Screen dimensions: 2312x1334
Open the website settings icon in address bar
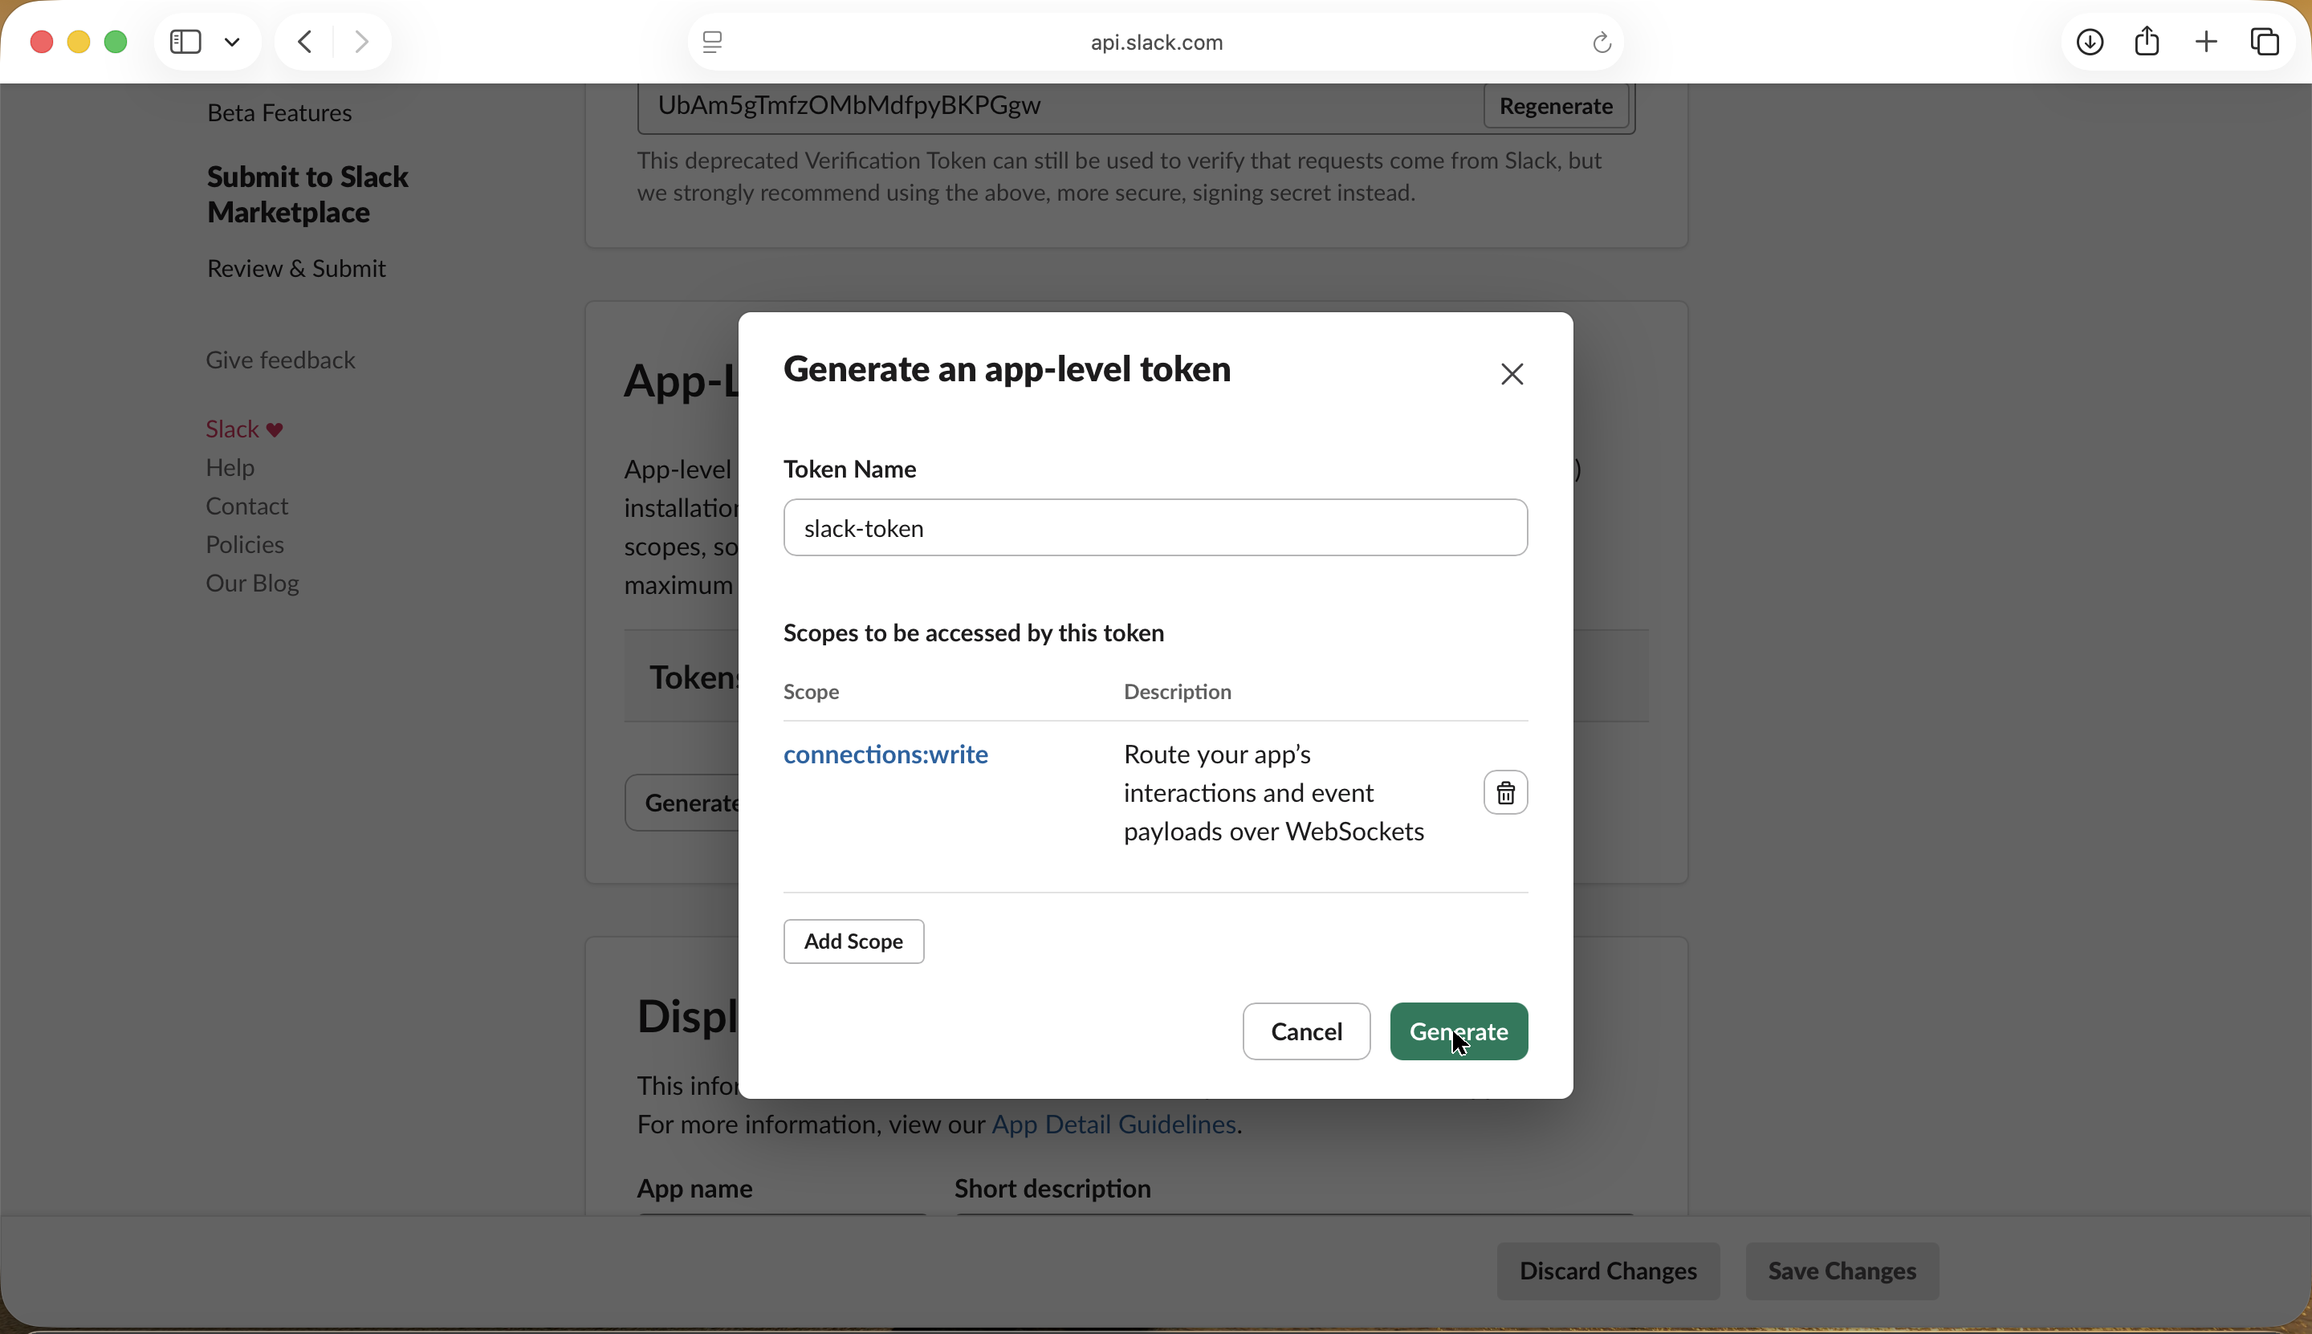[713, 43]
